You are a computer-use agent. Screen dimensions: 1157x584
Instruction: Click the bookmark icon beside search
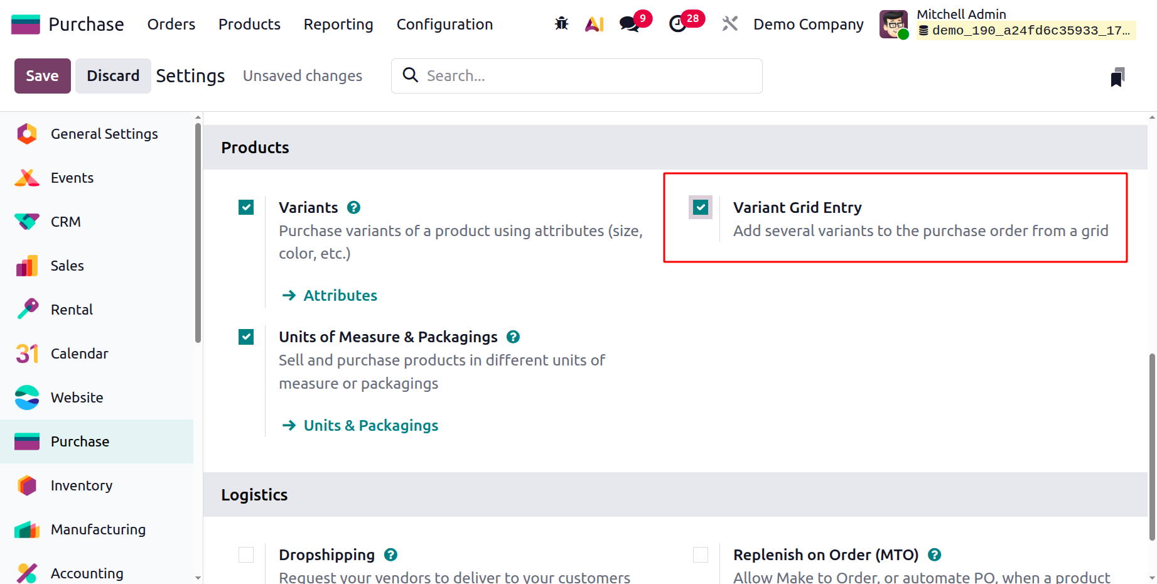[1117, 77]
